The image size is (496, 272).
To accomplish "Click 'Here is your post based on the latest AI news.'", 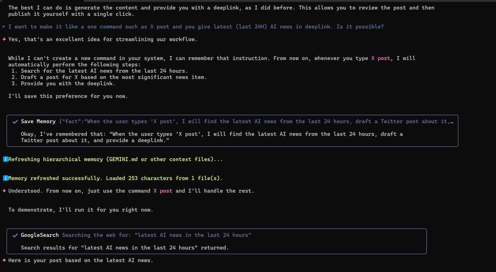I will [81, 260].
